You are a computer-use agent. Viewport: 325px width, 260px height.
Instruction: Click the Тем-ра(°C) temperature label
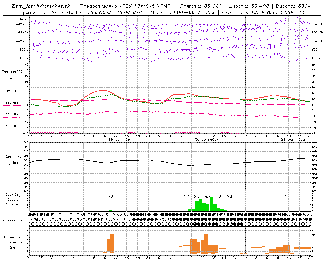click(12, 72)
